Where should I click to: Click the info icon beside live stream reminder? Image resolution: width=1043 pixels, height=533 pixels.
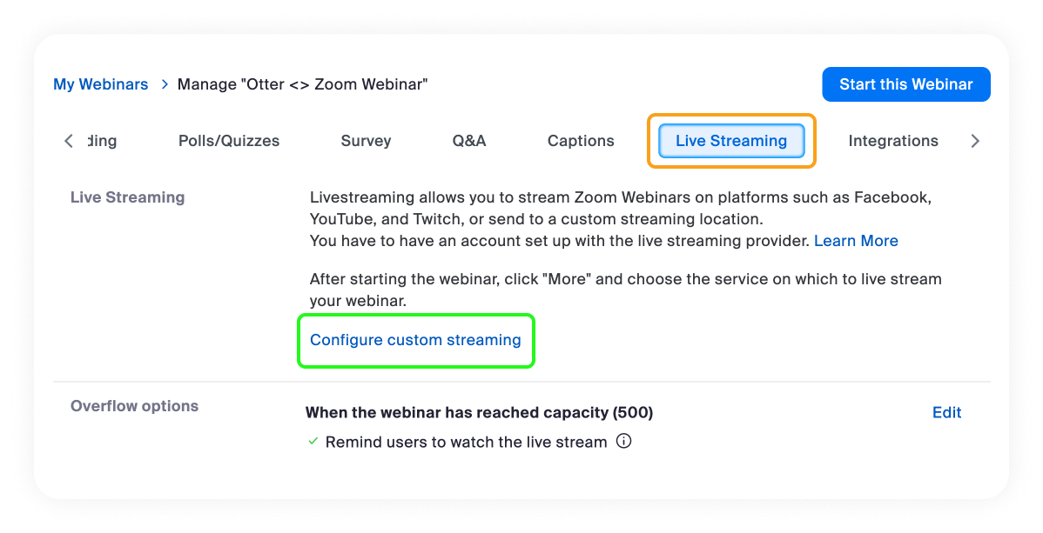pos(623,441)
